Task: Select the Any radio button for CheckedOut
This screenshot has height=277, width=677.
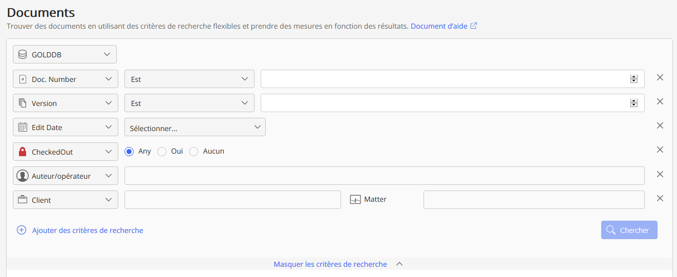Action: point(130,152)
